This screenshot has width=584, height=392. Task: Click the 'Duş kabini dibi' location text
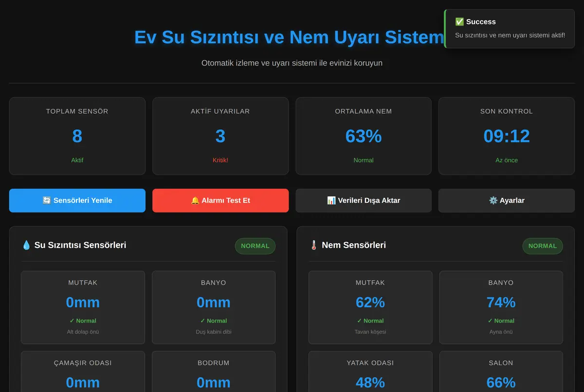point(214,332)
